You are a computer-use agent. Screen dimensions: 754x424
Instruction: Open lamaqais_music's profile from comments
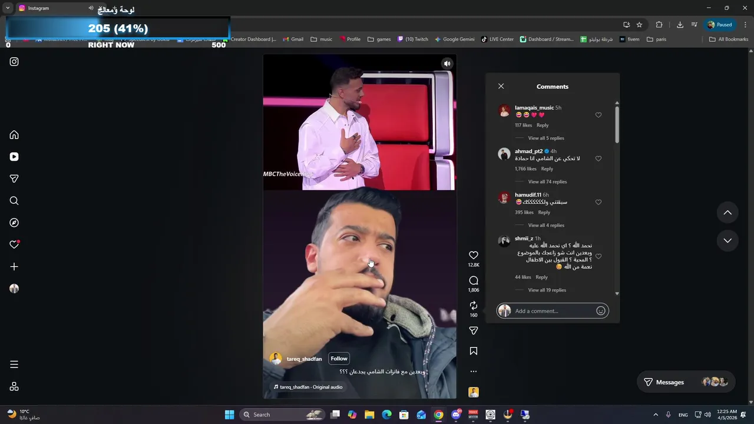(x=534, y=108)
